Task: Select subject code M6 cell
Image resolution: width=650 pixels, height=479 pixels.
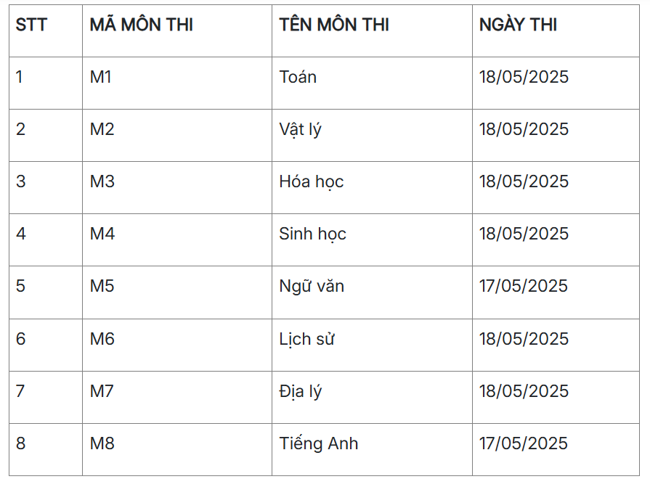Action: [102, 339]
